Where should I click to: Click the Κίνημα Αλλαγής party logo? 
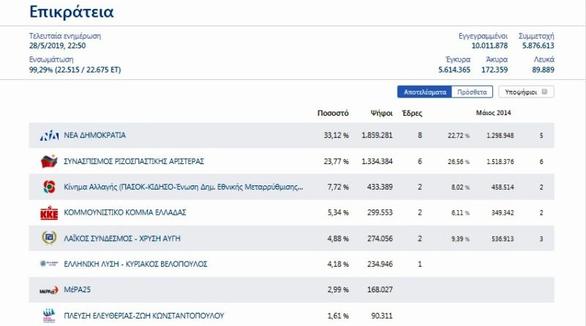pyautogui.click(x=48, y=187)
